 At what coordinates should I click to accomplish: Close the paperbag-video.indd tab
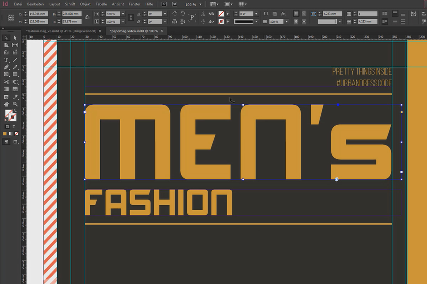(x=162, y=31)
